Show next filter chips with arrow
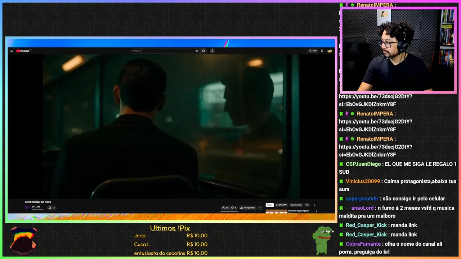461x259 pixels. [x=314, y=205]
